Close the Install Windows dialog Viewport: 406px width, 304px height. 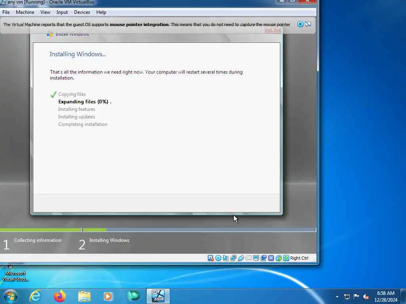[273, 30]
